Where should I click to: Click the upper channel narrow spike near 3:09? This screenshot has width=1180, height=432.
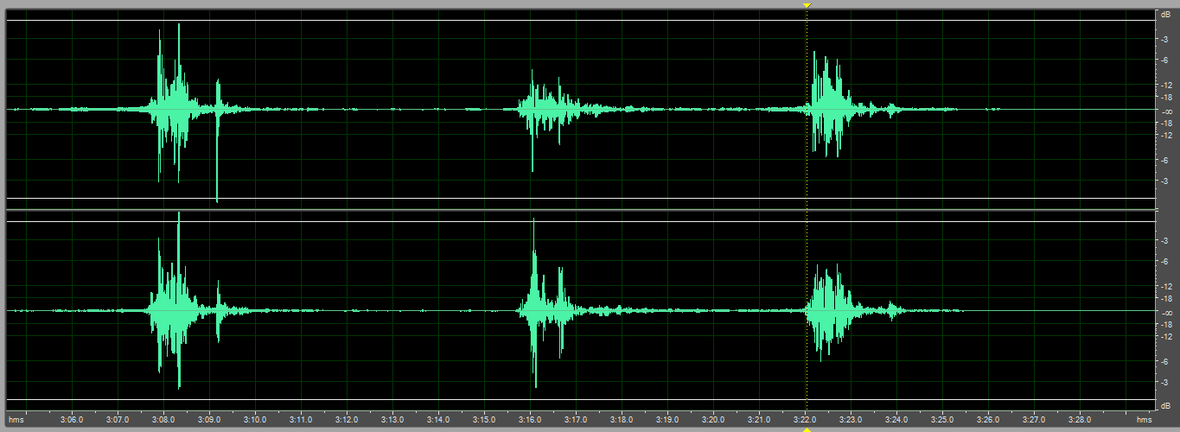217,140
